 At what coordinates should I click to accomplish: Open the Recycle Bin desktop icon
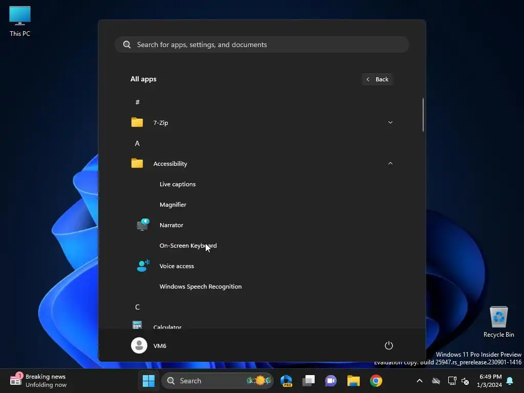point(498,321)
